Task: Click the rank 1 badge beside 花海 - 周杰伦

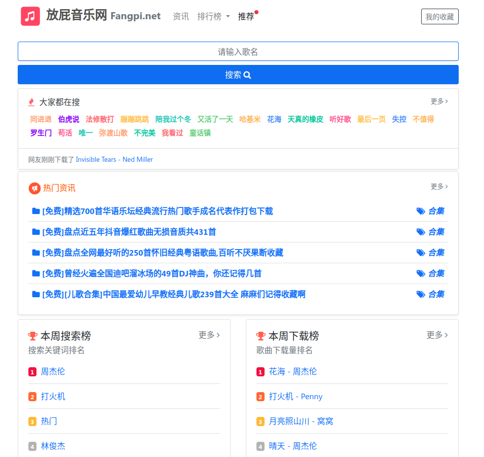Action: click(260, 372)
